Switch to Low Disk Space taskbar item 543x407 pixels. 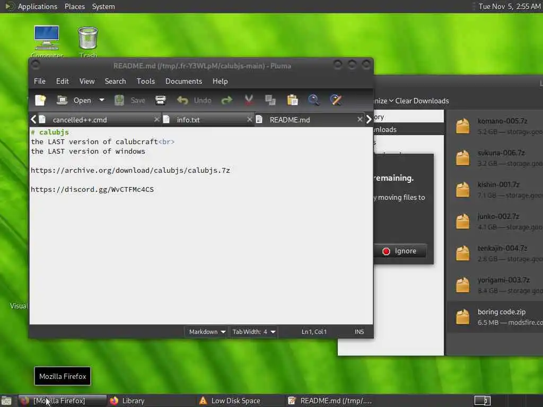pyautogui.click(x=240, y=401)
